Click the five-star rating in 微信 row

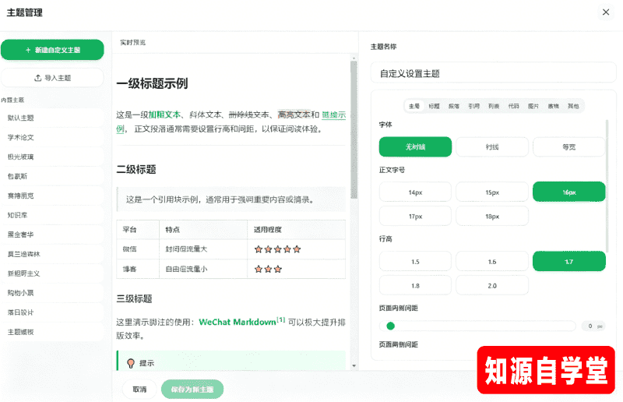(278, 249)
